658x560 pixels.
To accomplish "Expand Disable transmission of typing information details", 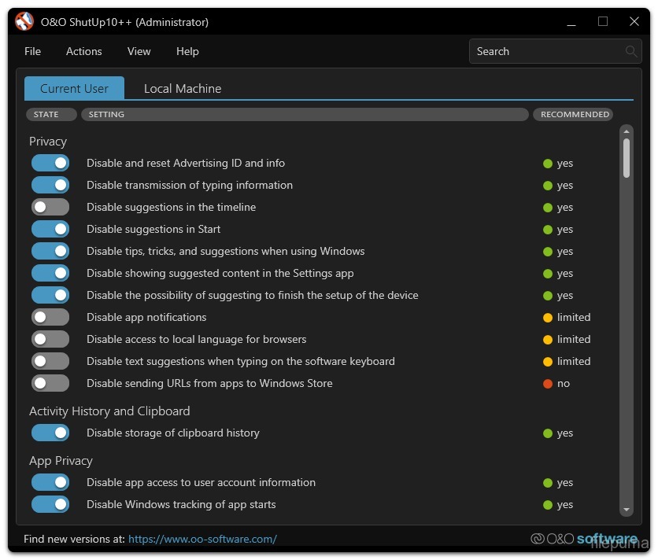I will point(189,186).
